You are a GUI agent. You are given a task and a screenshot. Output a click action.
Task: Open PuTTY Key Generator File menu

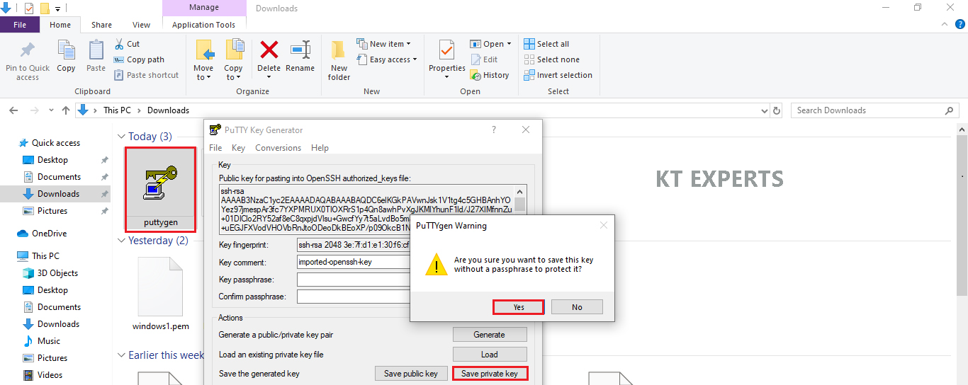[x=215, y=148]
